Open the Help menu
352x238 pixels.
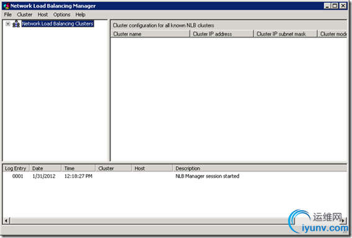(80, 15)
